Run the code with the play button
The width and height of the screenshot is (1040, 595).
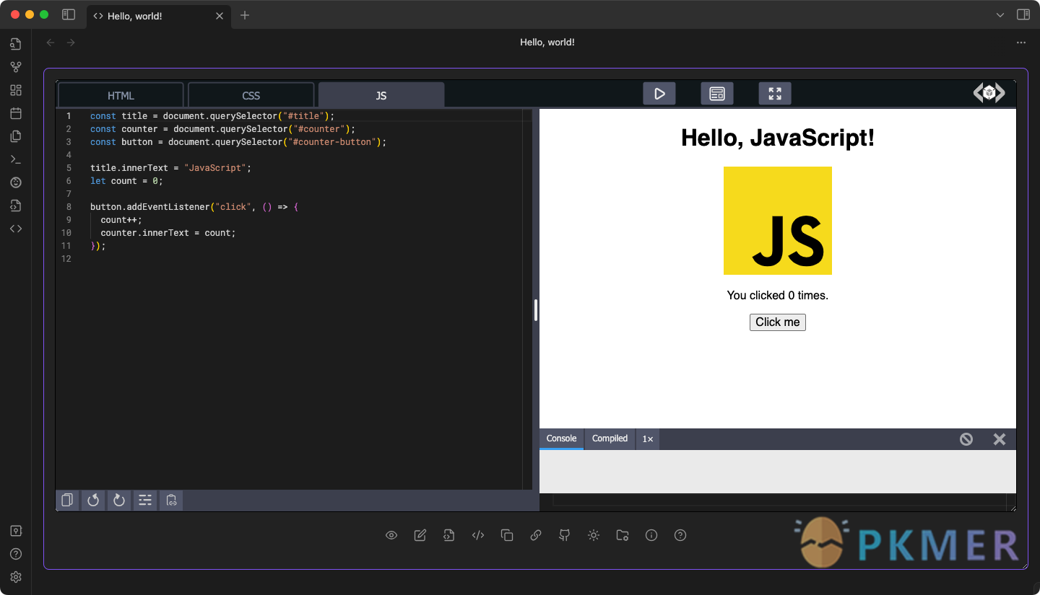(659, 94)
